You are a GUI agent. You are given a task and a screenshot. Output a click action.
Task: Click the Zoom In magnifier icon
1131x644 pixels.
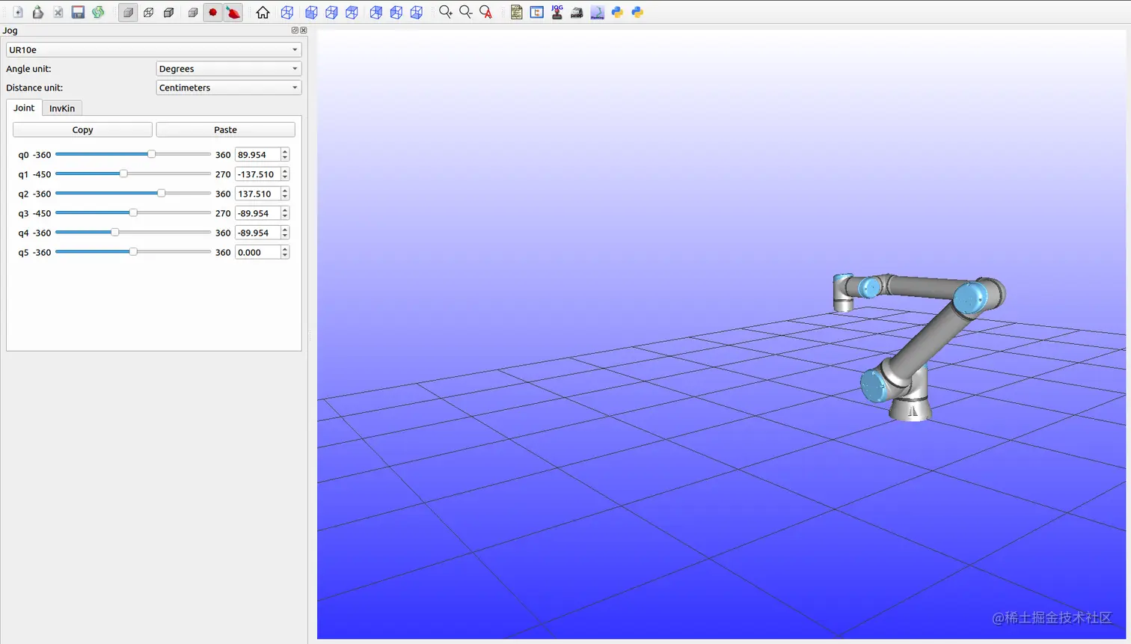coord(445,12)
